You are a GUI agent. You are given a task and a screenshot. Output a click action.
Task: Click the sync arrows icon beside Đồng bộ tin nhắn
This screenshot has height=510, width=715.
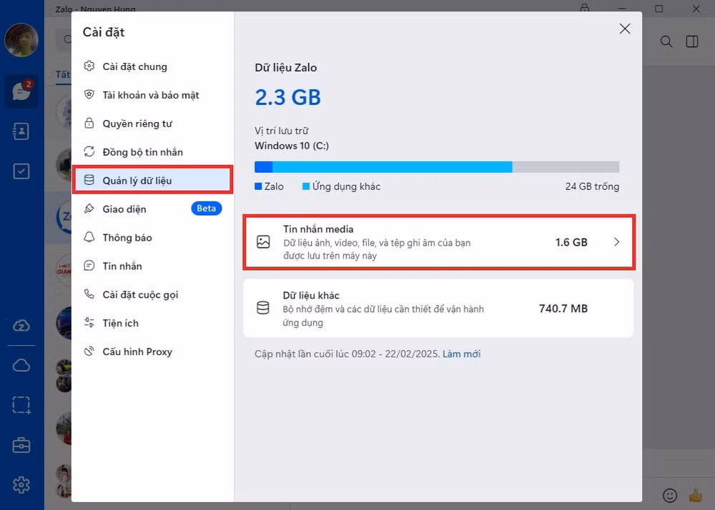click(89, 151)
